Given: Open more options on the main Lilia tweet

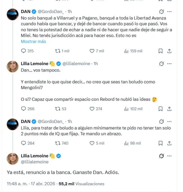Looking at the screenshot, I should click(x=169, y=156).
